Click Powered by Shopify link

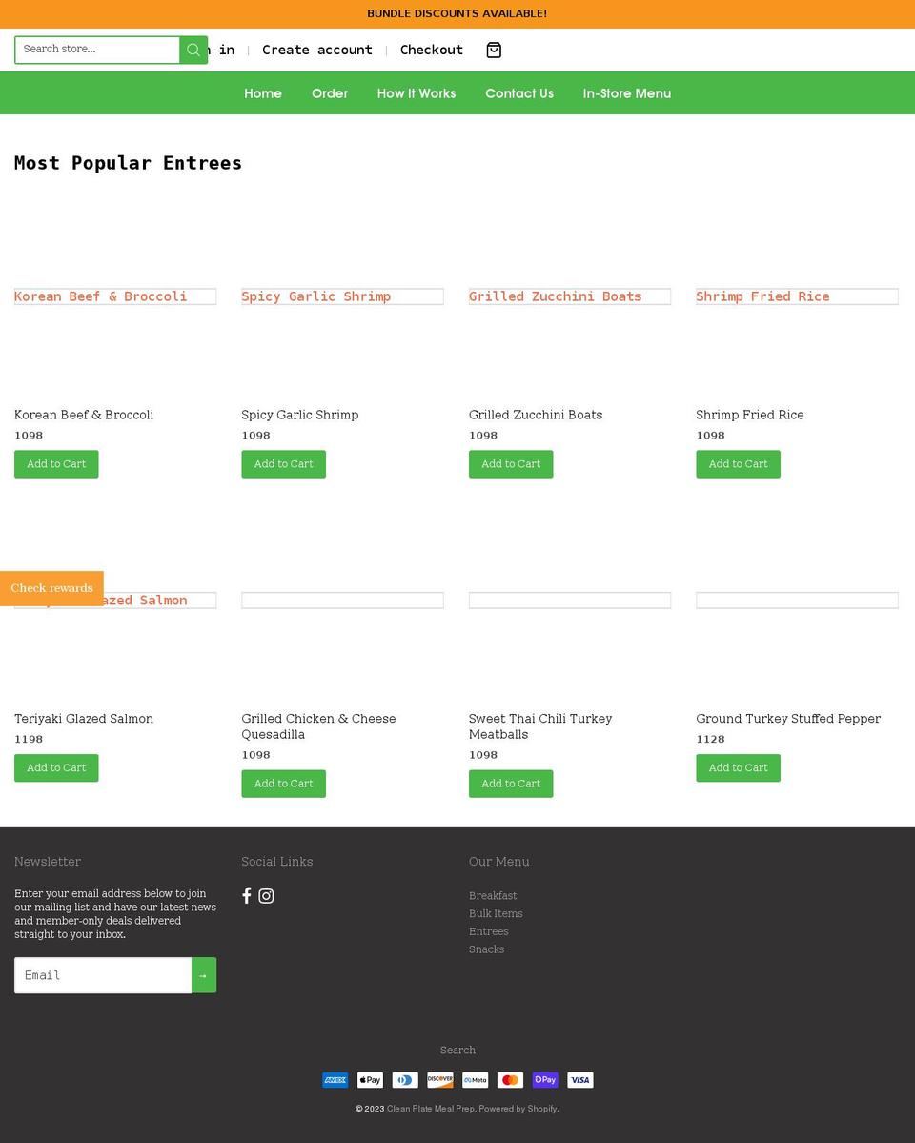click(x=518, y=1109)
